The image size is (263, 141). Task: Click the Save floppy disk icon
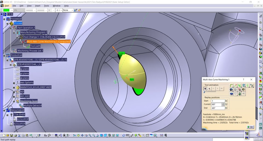click(x=12, y=135)
